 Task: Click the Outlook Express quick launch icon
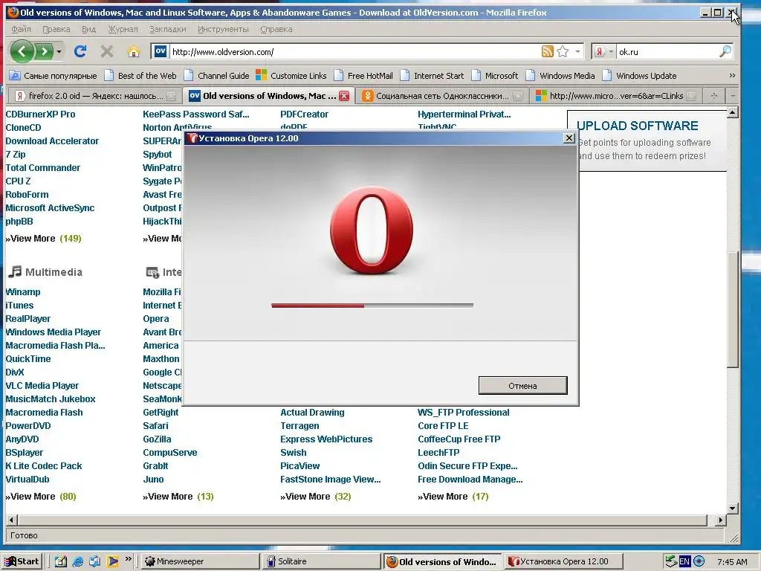[95, 561]
